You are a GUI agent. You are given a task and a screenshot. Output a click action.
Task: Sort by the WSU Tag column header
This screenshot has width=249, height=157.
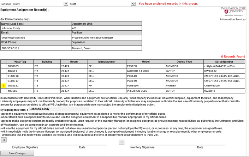[20, 62]
